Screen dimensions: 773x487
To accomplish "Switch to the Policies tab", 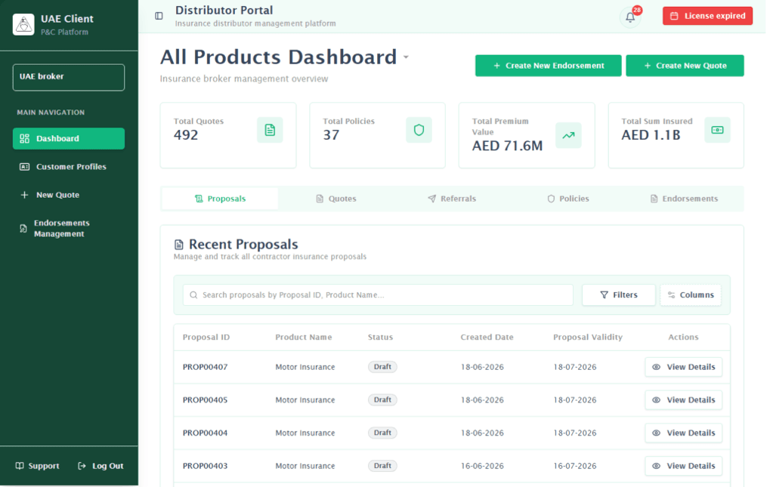I will [x=568, y=199].
